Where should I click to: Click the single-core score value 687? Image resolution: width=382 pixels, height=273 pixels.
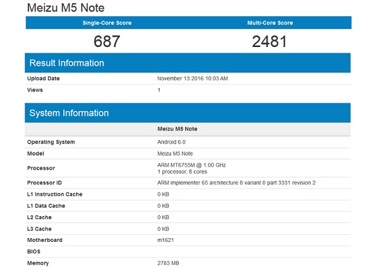point(107,41)
